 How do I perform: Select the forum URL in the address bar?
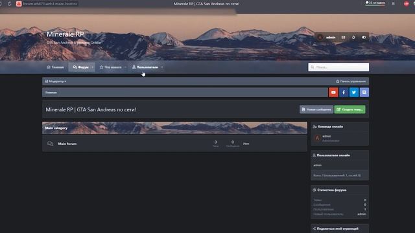[50, 4]
